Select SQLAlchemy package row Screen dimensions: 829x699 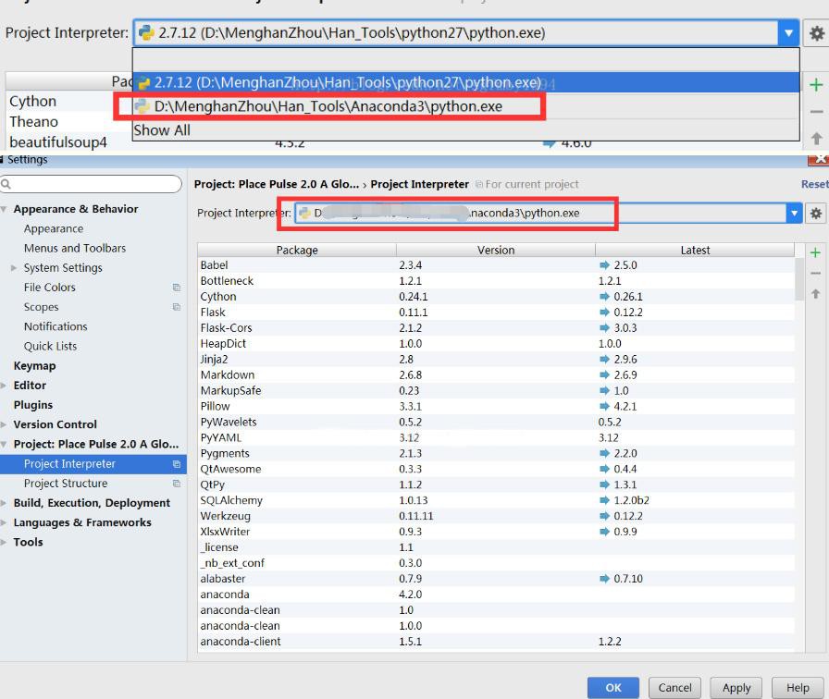coord(496,500)
